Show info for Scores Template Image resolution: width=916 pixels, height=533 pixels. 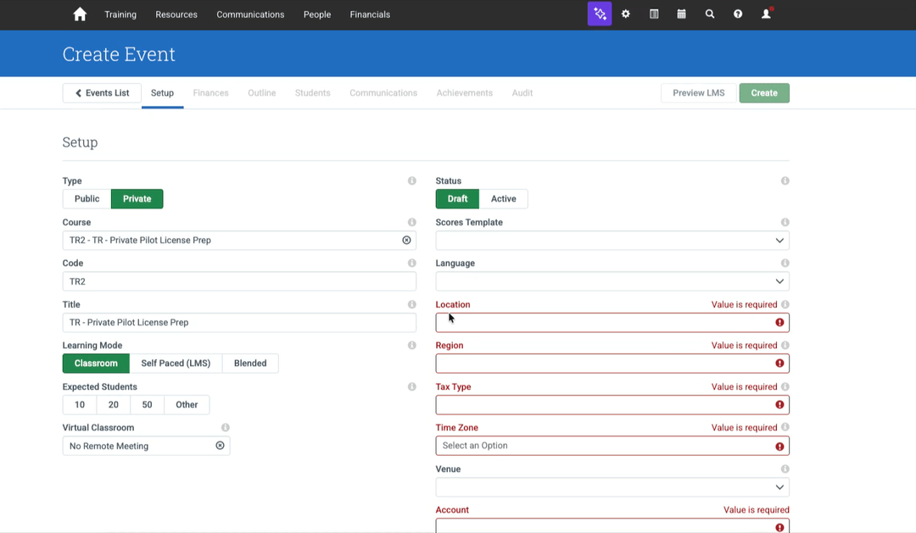785,222
